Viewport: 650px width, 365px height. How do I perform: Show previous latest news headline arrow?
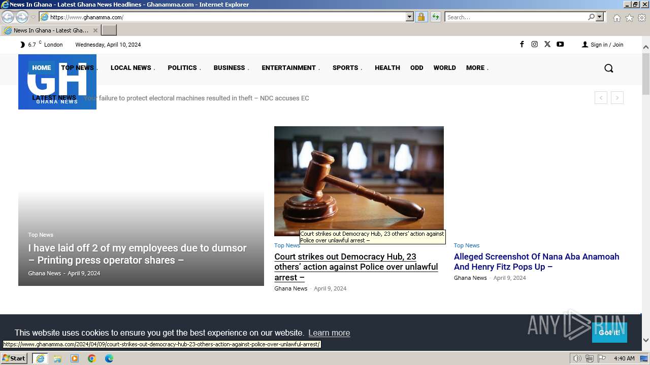(601, 98)
